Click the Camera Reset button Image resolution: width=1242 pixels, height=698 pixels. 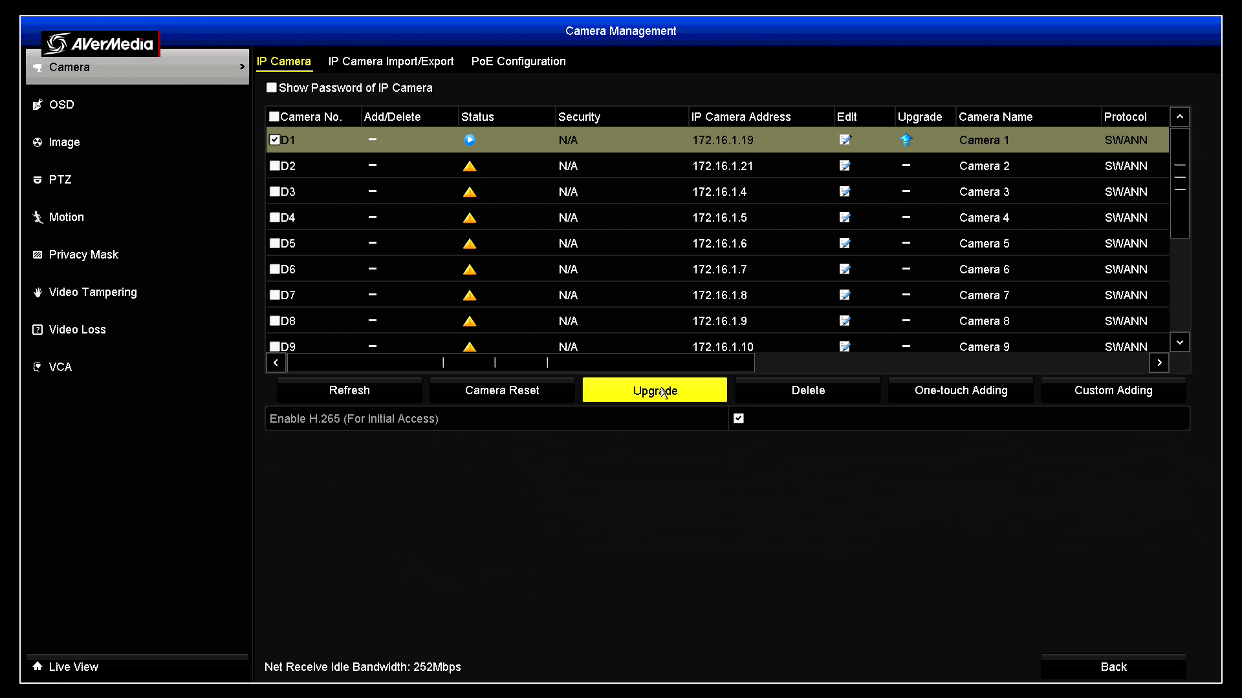502,390
